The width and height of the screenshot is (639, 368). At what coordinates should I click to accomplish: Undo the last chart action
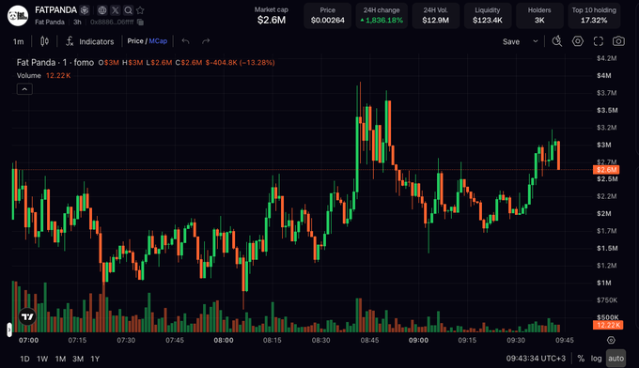[x=185, y=41]
